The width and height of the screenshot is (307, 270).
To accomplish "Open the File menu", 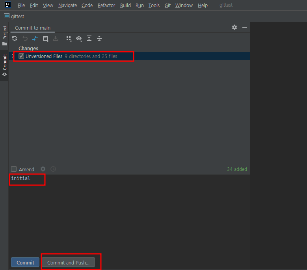I will pyautogui.click(x=21, y=5).
